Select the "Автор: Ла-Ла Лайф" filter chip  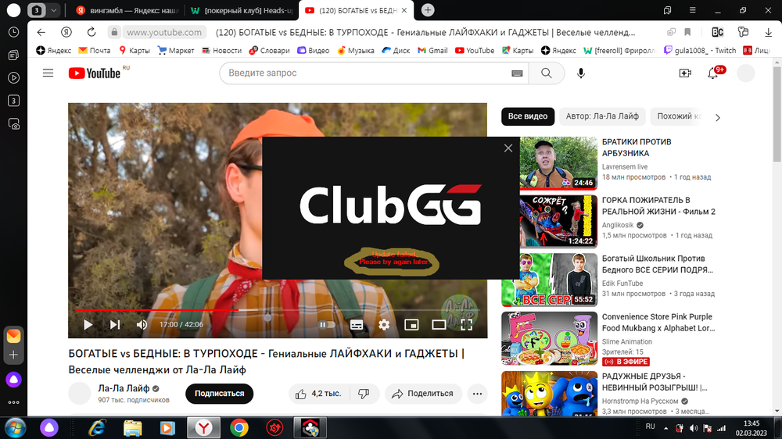pyautogui.click(x=602, y=116)
